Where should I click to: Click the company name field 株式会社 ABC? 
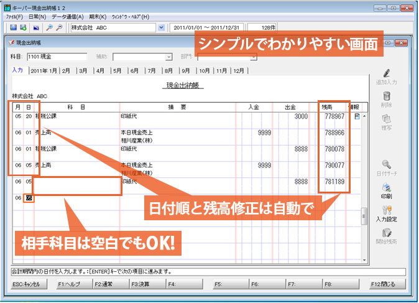113,27
